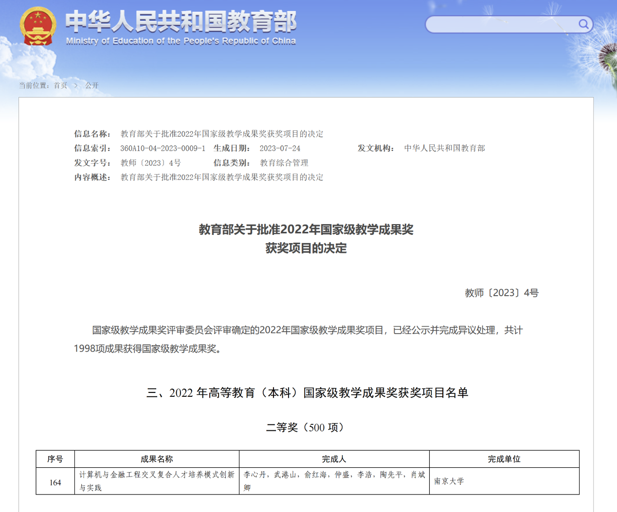Click the generation date 2023-07-24

(280, 148)
